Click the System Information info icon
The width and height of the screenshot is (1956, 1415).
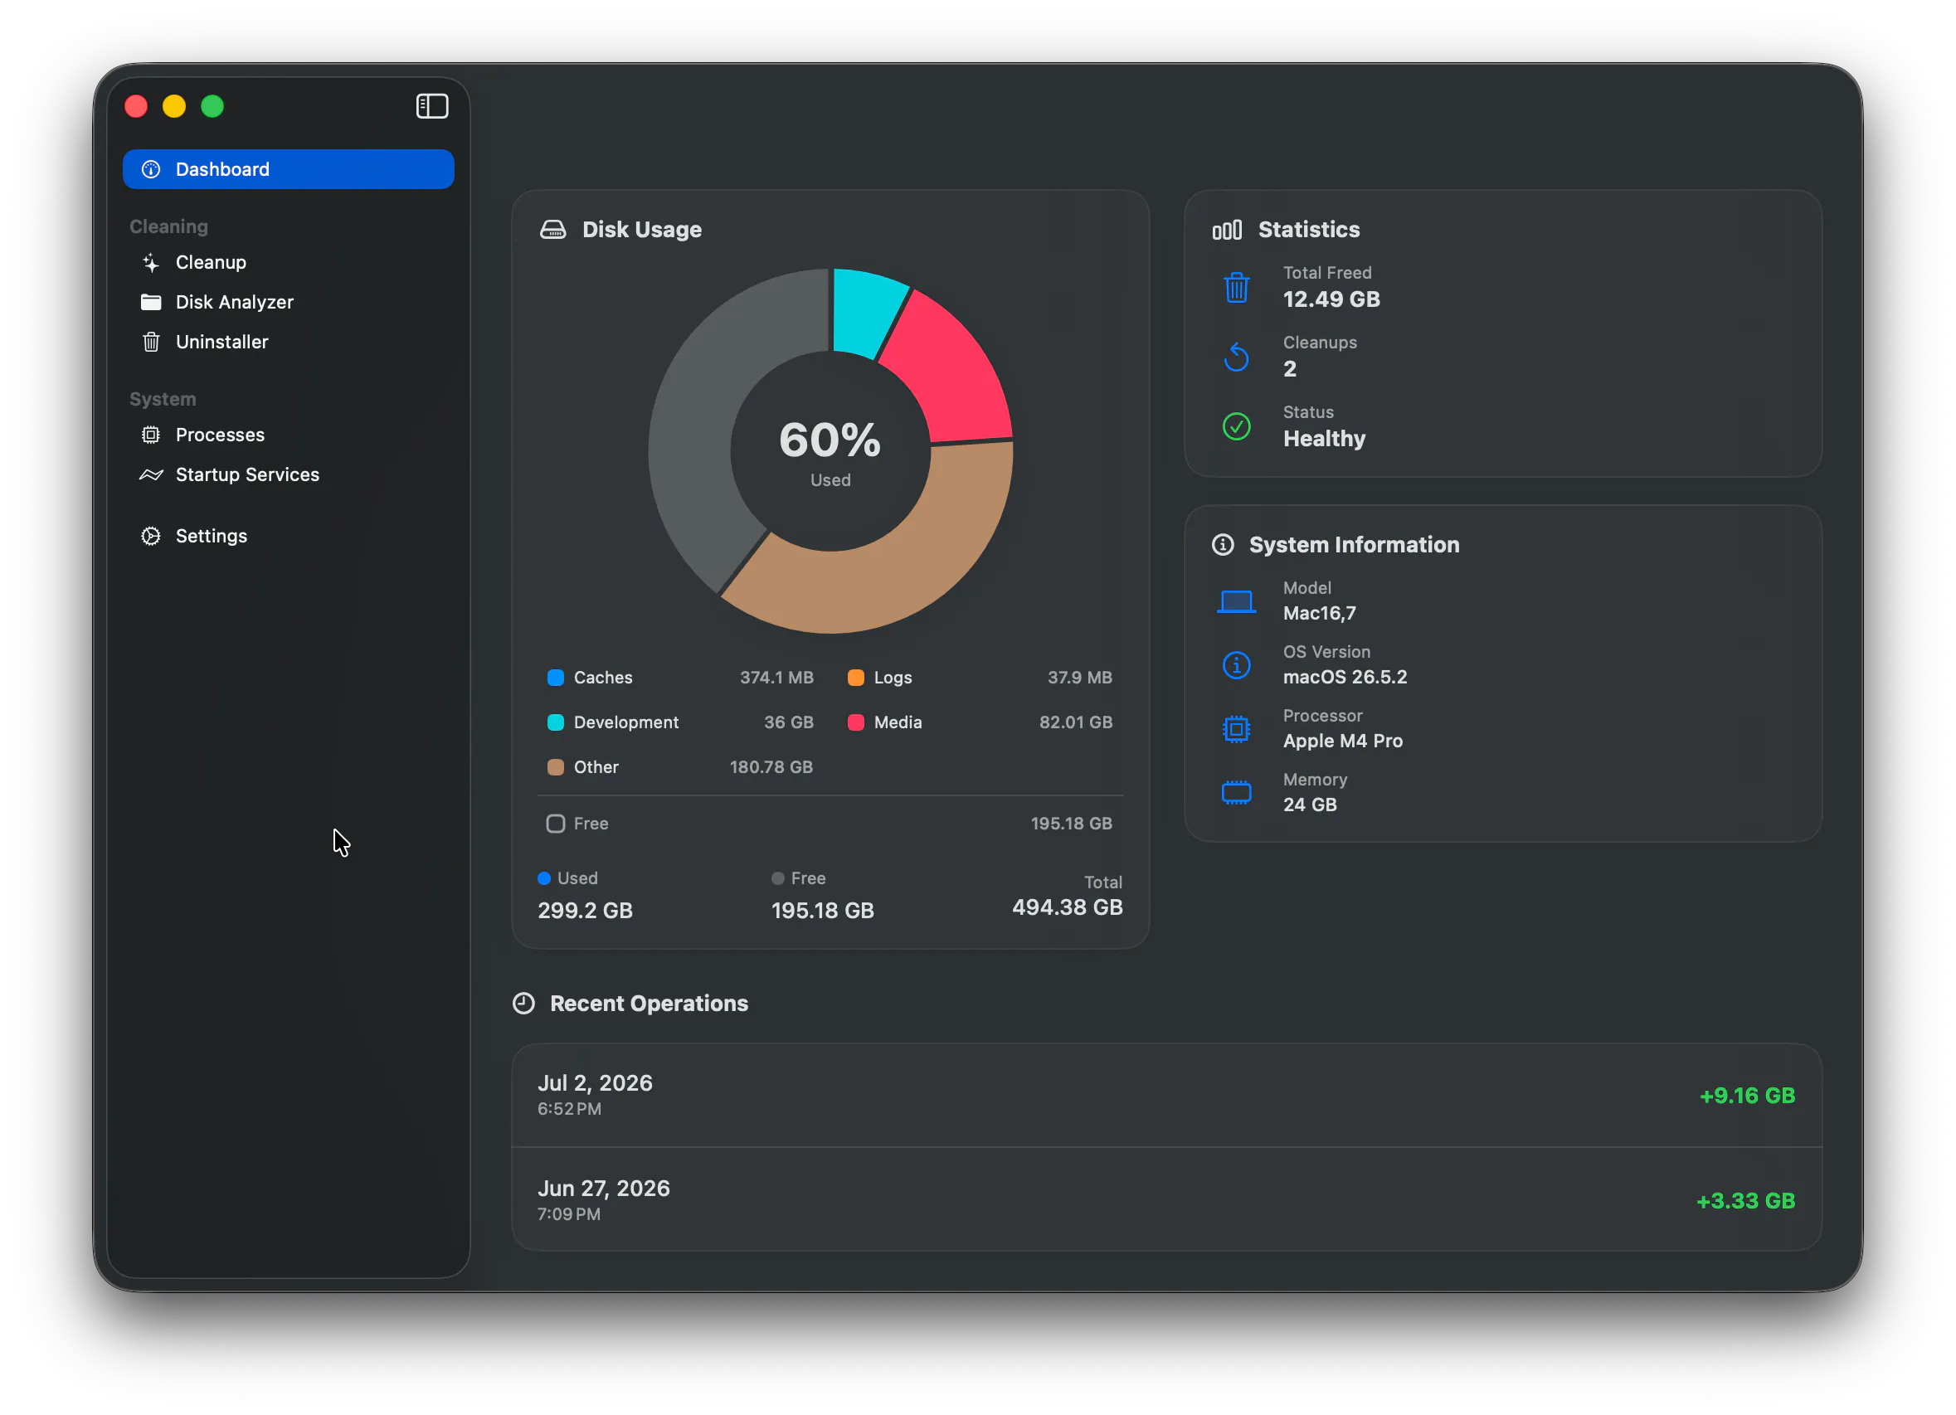point(1223,544)
